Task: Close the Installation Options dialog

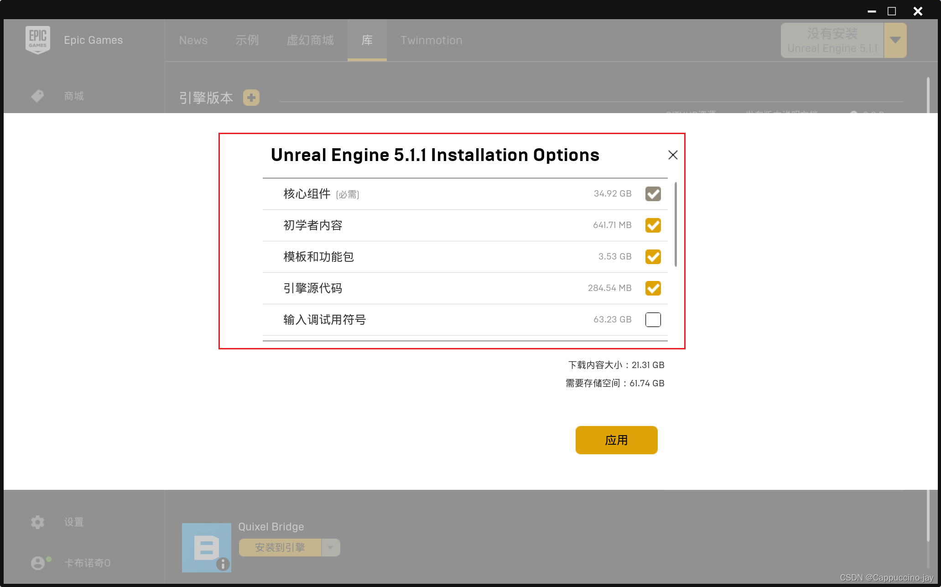Action: [673, 155]
